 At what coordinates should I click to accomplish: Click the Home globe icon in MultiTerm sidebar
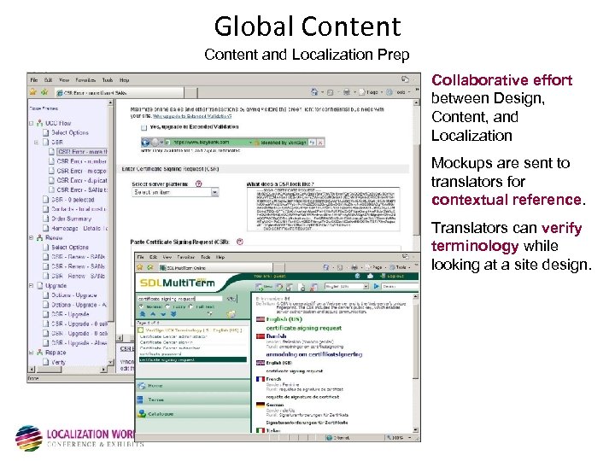click(x=142, y=386)
